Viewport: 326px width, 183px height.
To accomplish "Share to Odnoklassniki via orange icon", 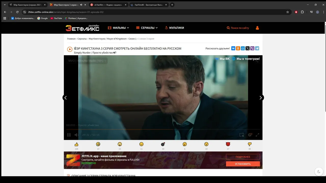I will 238,48.
